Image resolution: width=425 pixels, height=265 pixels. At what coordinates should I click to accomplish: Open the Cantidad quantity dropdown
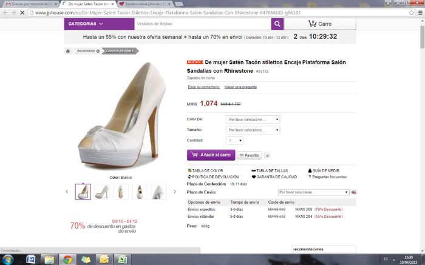tap(234, 141)
